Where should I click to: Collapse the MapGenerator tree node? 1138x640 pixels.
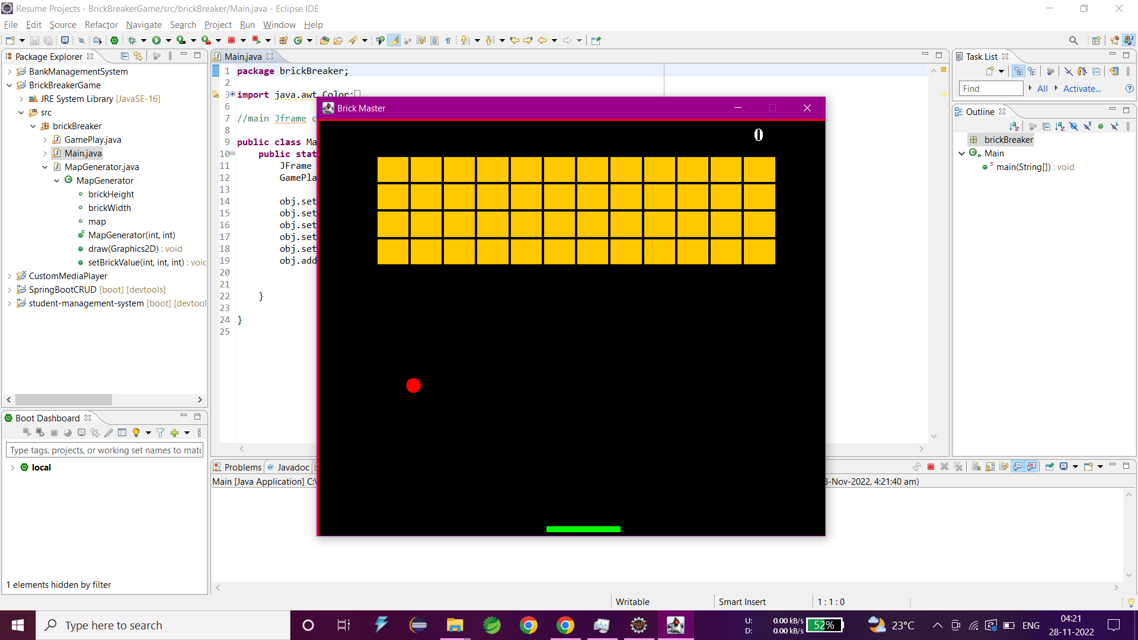56,180
